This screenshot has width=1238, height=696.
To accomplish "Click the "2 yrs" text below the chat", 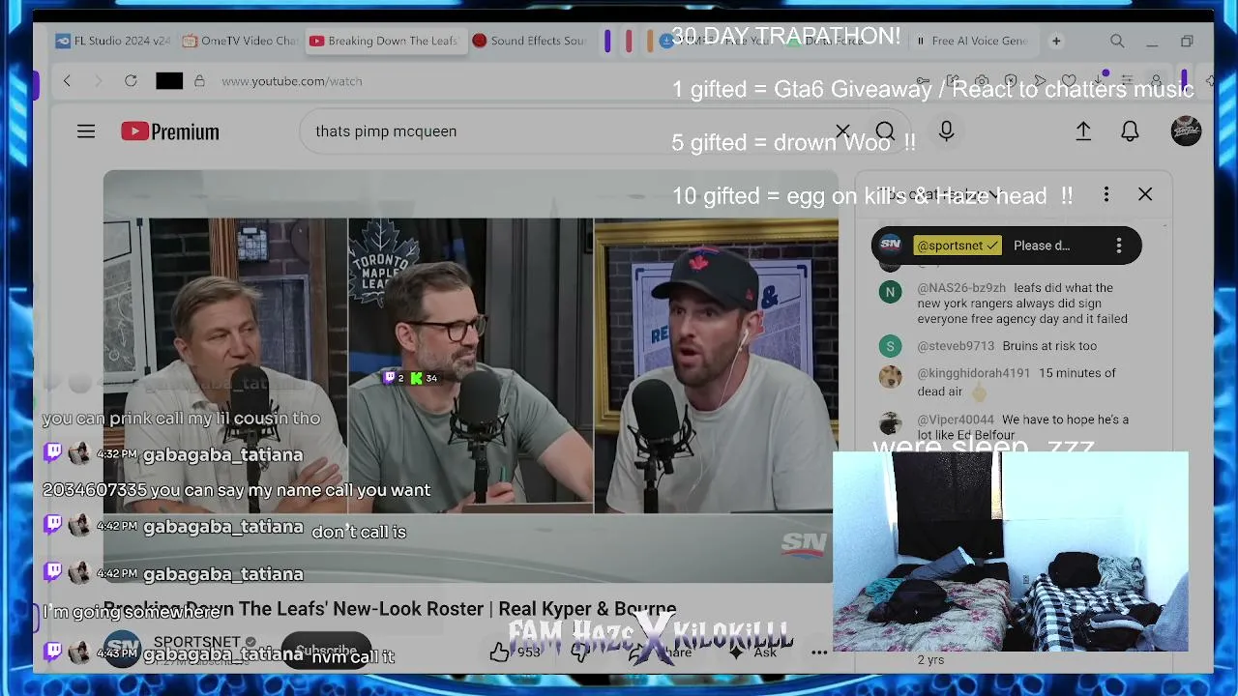I will click(930, 660).
